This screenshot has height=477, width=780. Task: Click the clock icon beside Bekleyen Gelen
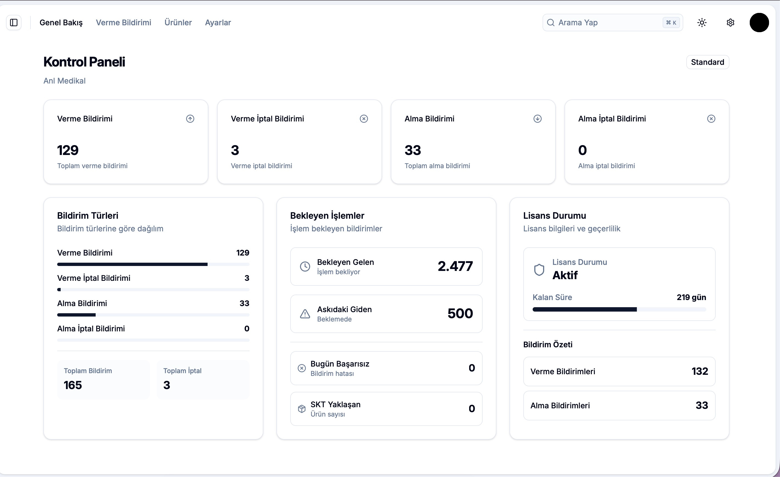pyautogui.click(x=305, y=267)
